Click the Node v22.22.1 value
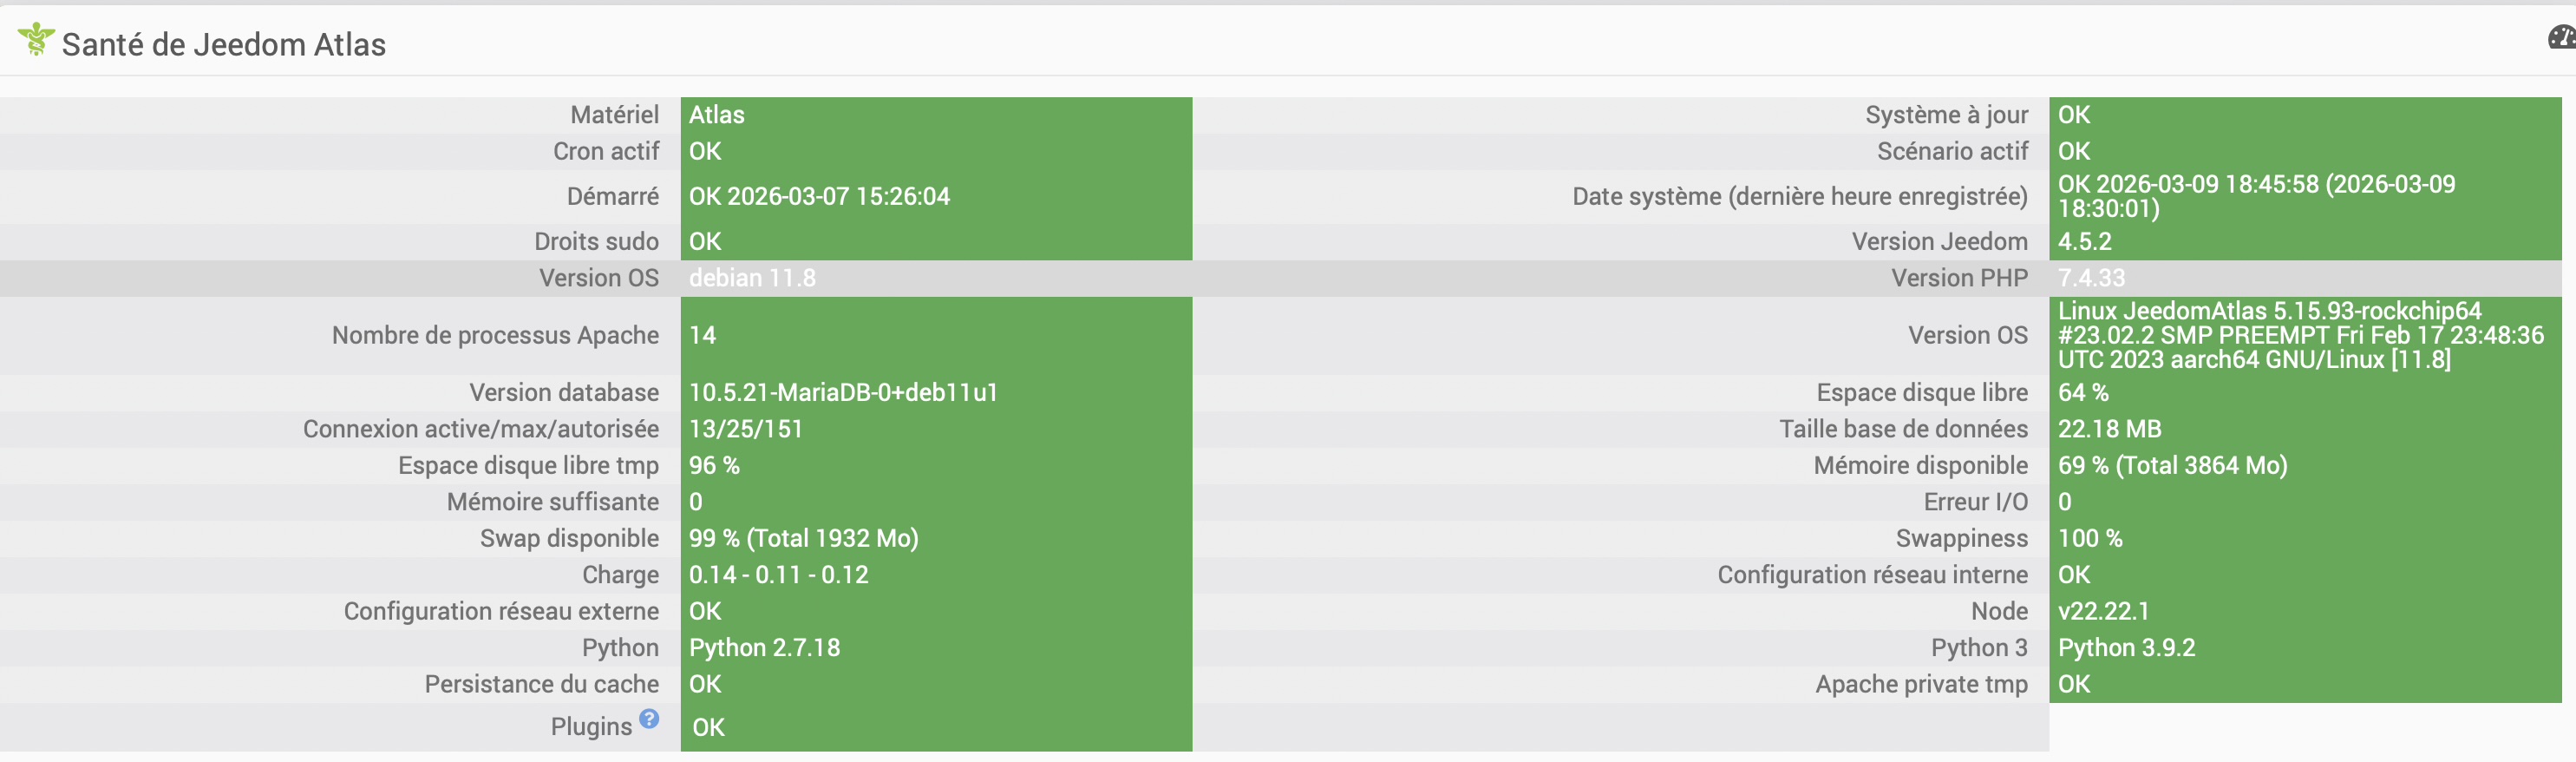 (2103, 611)
